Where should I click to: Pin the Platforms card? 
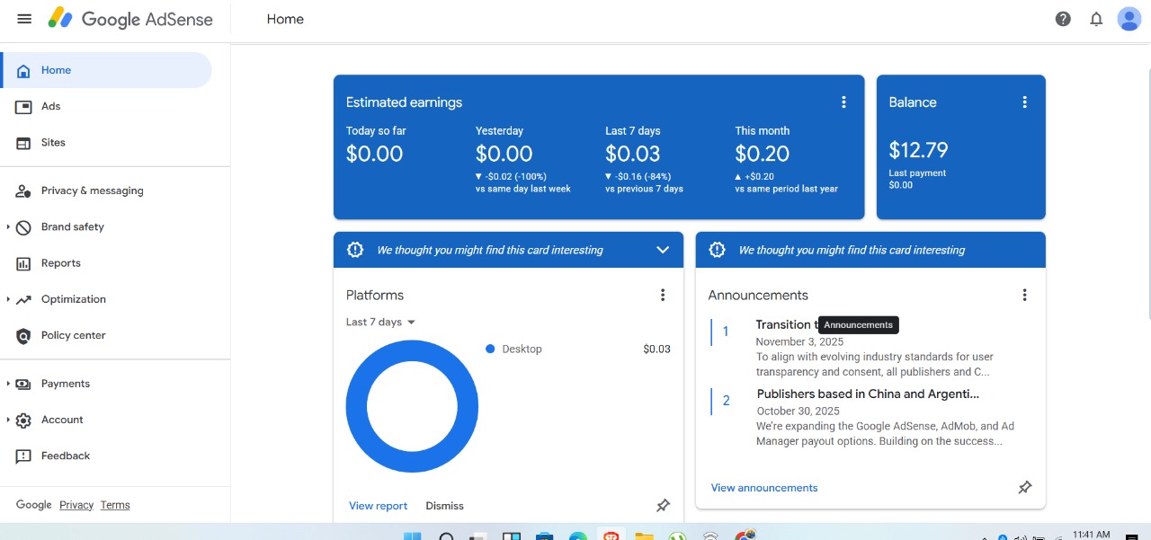tap(663, 505)
